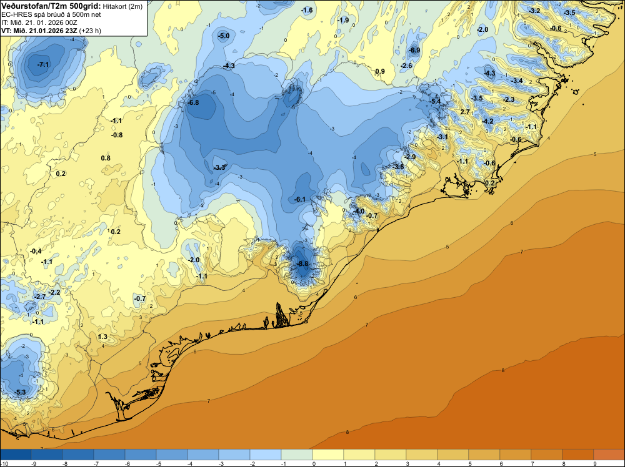The image size is (625, 467).
Task: Select the IT initial time line
Action: tap(39, 22)
